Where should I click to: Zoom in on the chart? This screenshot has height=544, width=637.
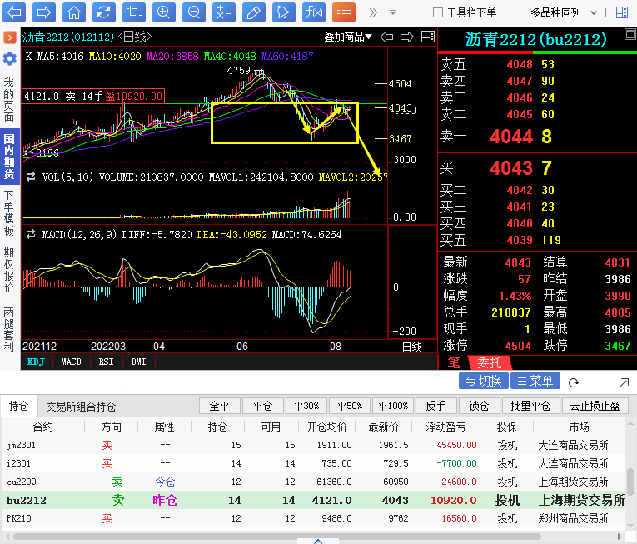pos(164,12)
